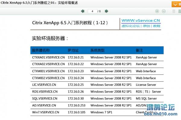Select the CTXXA01.VSERVICE.CN table cell
The height and width of the screenshot is (120, 181).
point(48,57)
